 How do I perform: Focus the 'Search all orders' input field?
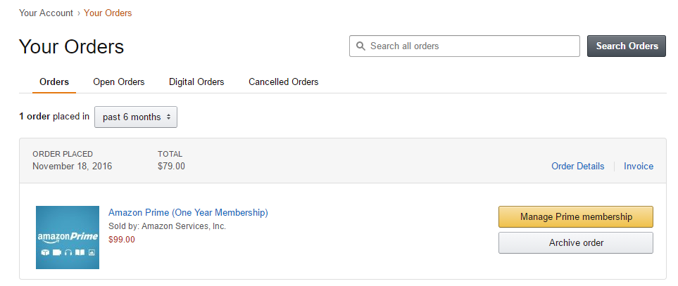472,46
